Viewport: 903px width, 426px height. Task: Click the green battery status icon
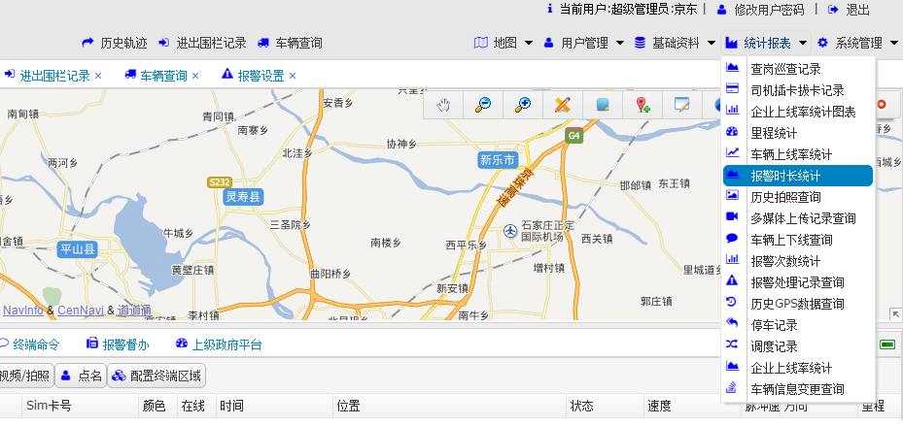[x=887, y=344]
